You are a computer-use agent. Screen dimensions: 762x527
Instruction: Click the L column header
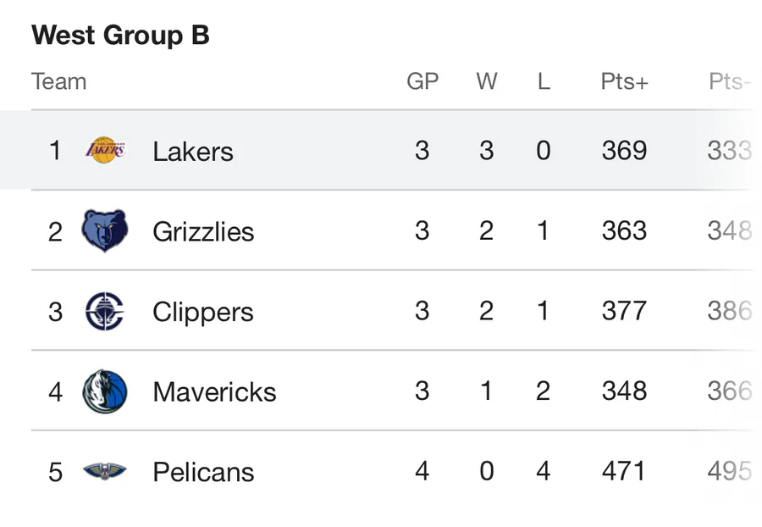543,81
